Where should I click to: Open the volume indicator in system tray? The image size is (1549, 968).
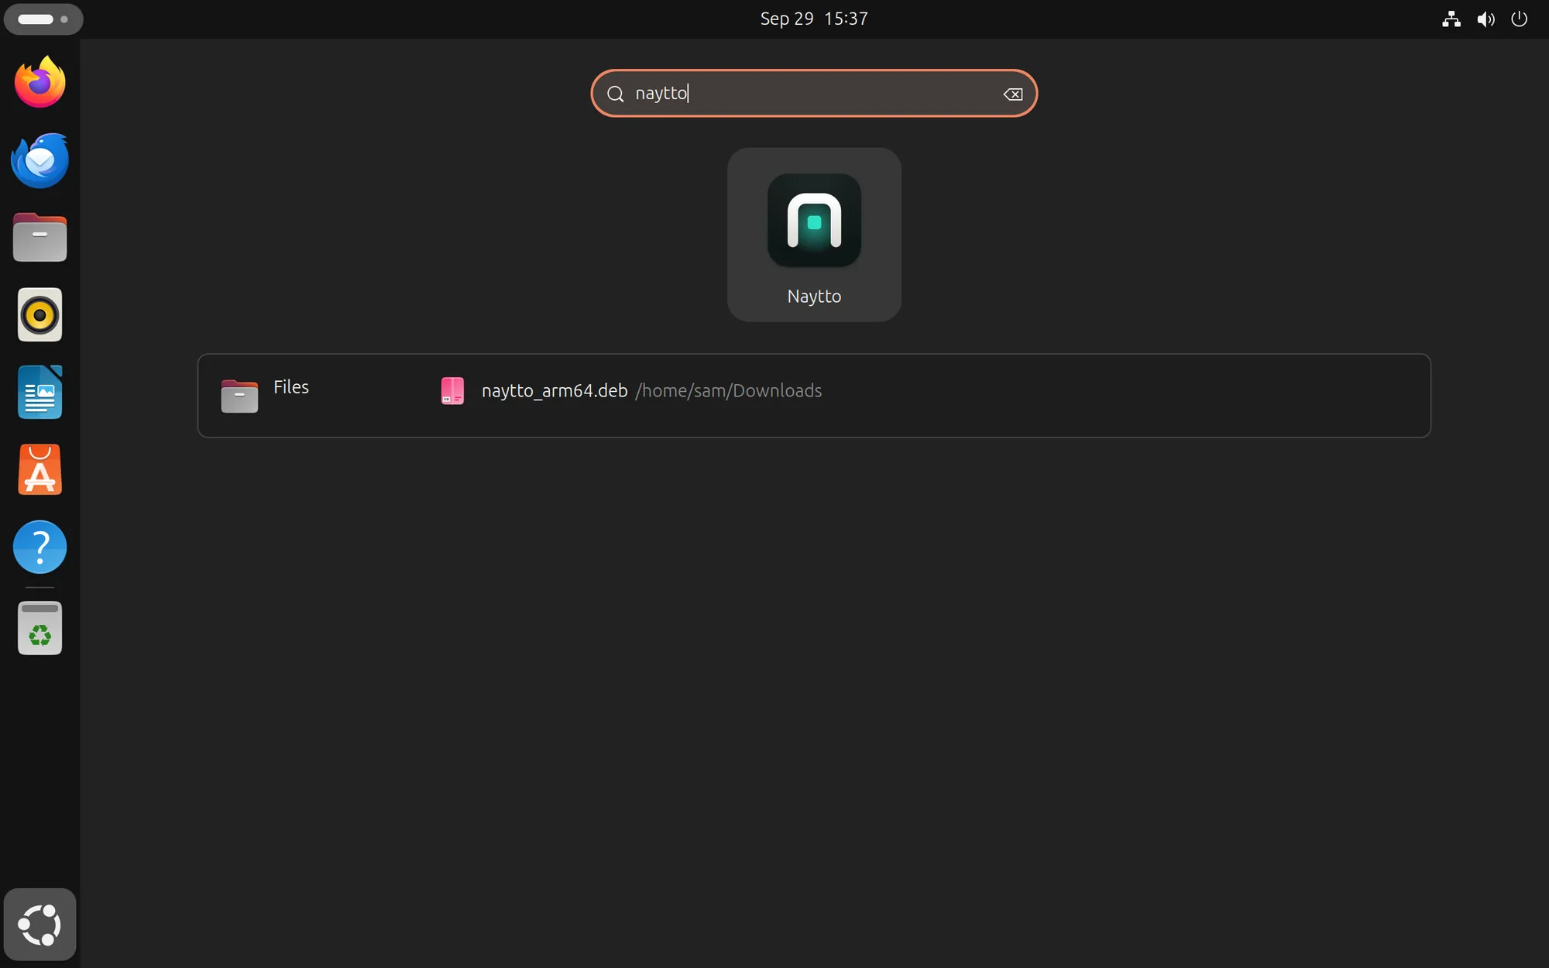tap(1485, 19)
